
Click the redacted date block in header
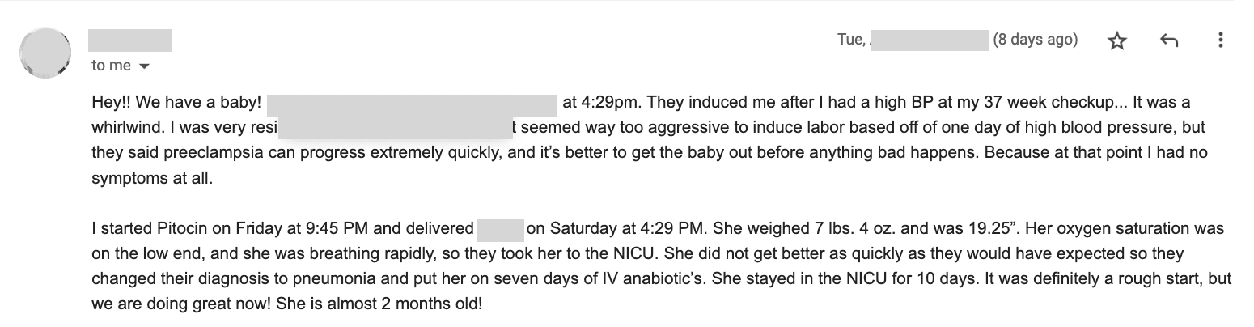coord(929,40)
